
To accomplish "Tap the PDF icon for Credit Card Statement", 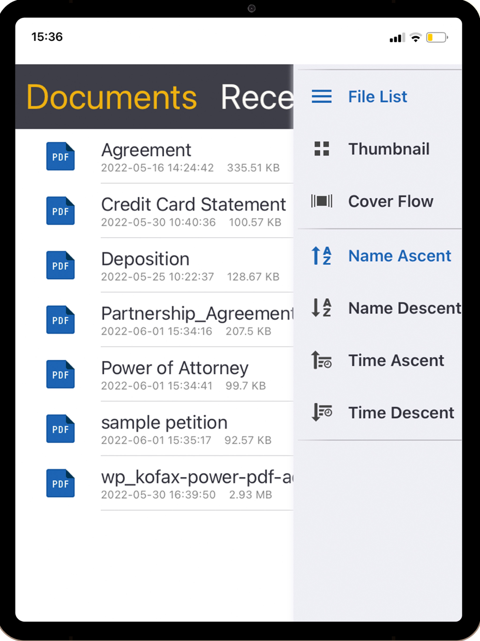I will (x=60, y=211).
